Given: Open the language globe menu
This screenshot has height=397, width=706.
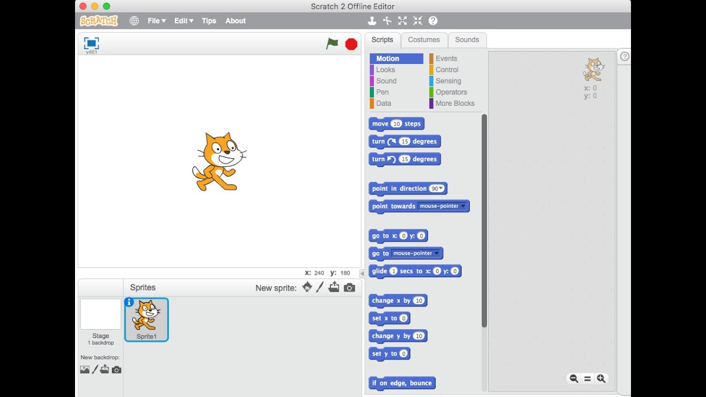Looking at the screenshot, I should tap(134, 21).
